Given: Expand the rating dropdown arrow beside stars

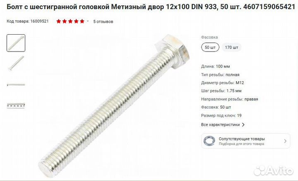Looking at the screenshot, I should (x=88, y=21).
